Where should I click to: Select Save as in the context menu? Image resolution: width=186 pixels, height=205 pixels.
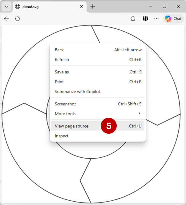point(98,72)
